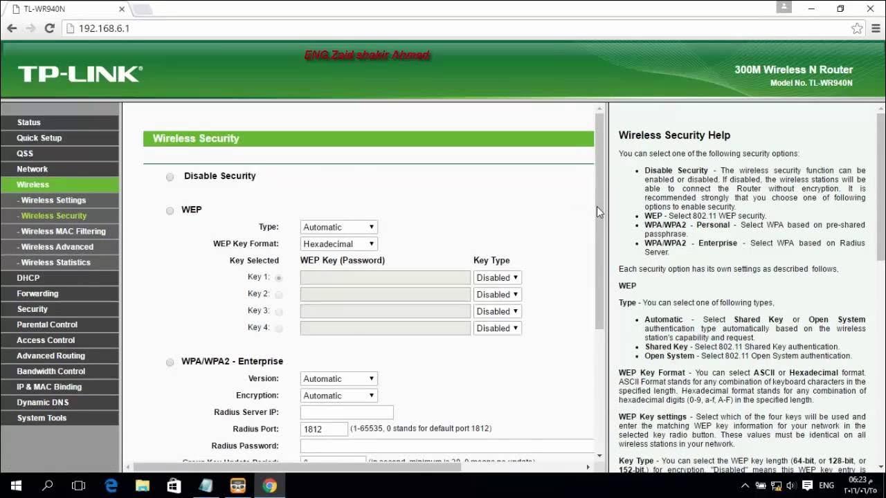886x498 pixels.
Task: Click the TP-LINK logo
Action: [x=80, y=74]
